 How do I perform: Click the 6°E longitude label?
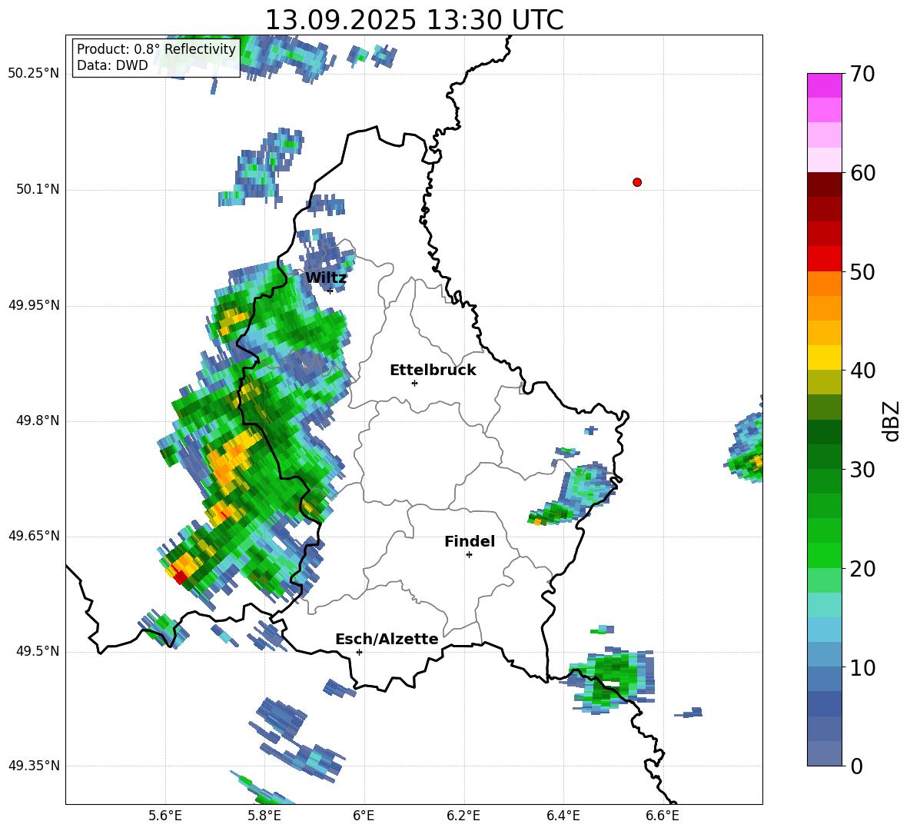coord(364,816)
